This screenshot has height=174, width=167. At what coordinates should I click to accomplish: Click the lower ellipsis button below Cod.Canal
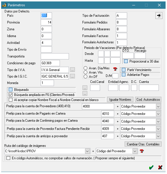(85, 93)
